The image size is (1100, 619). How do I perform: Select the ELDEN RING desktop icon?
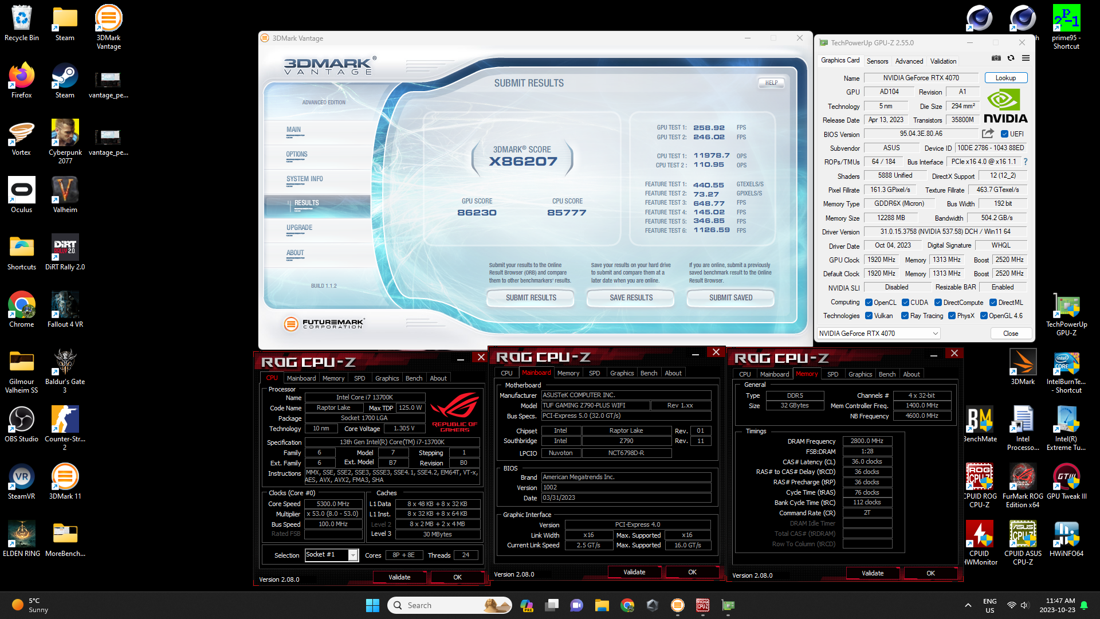click(22, 539)
